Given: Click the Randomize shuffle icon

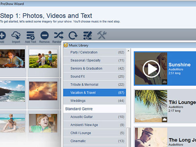Looking at the screenshot, I should click(59, 35).
